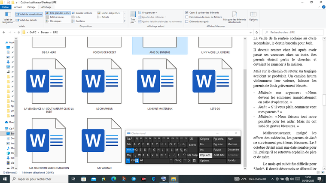Expand the Grouper par dropdown

149,13
